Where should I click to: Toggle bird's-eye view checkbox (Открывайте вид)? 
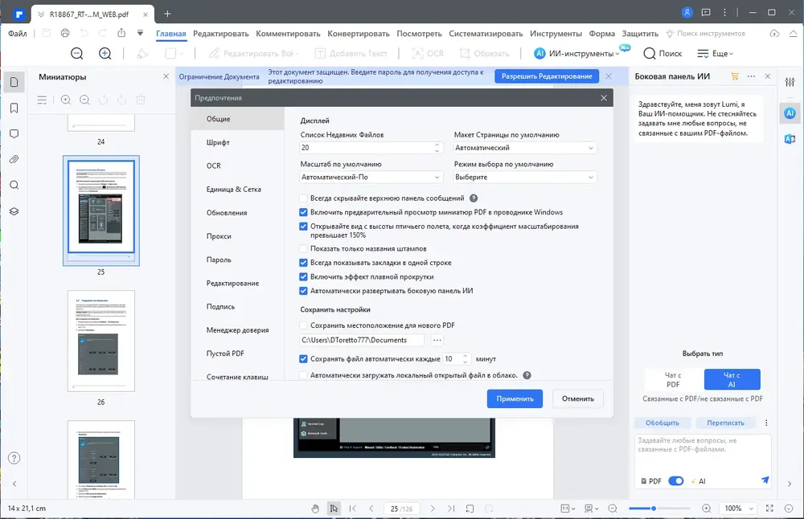[303, 227]
